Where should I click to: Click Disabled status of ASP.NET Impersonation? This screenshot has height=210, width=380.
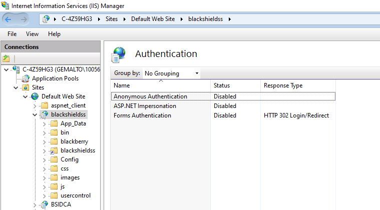click(225, 106)
